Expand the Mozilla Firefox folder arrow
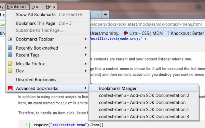Viewport: 205px width, 128px height. [86, 64]
